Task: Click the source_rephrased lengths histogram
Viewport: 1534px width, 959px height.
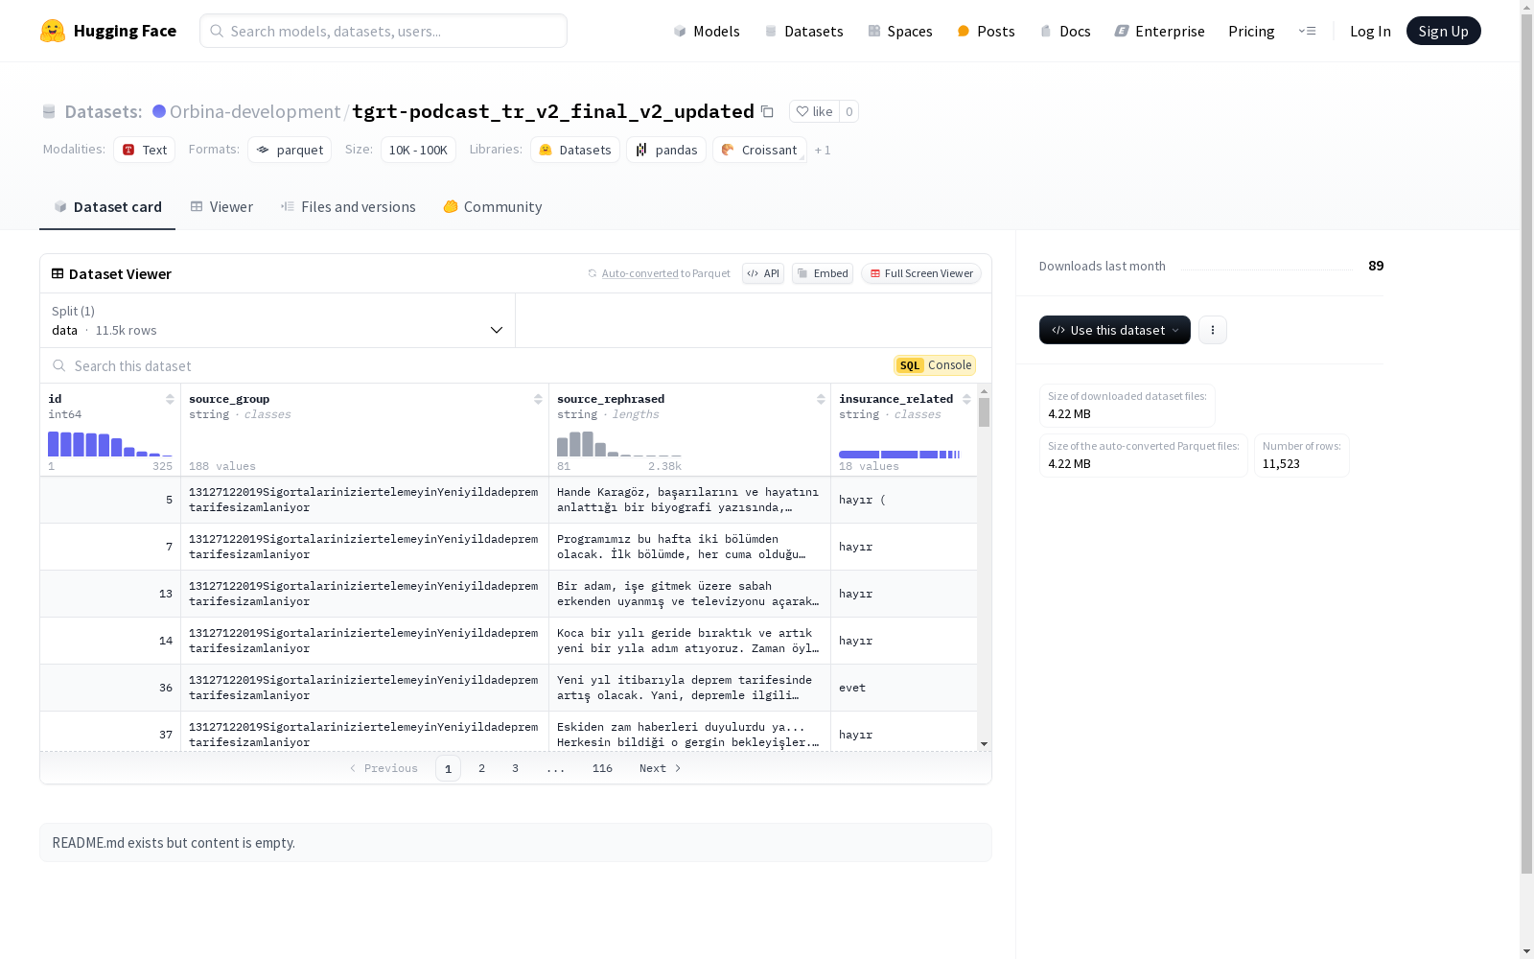Action: point(619,444)
